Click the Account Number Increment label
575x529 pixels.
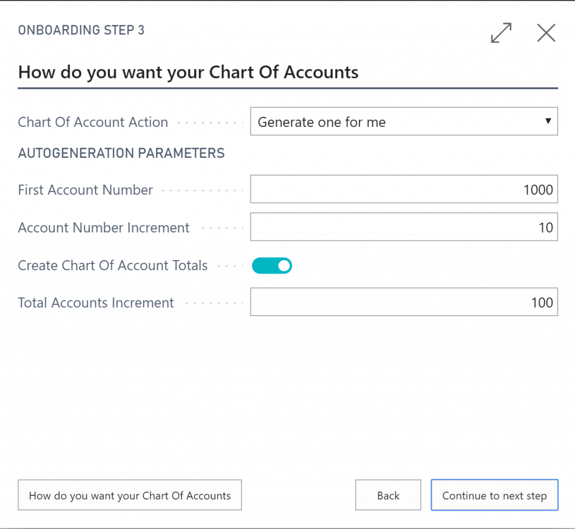pos(104,228)
